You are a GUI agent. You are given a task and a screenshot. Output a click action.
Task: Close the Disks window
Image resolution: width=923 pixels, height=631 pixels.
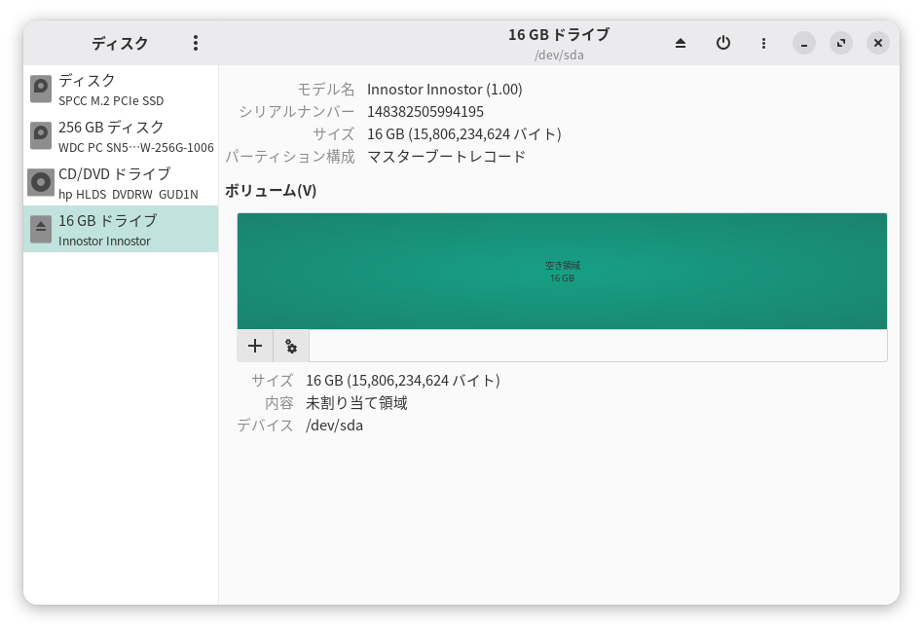tap(877, 43)
